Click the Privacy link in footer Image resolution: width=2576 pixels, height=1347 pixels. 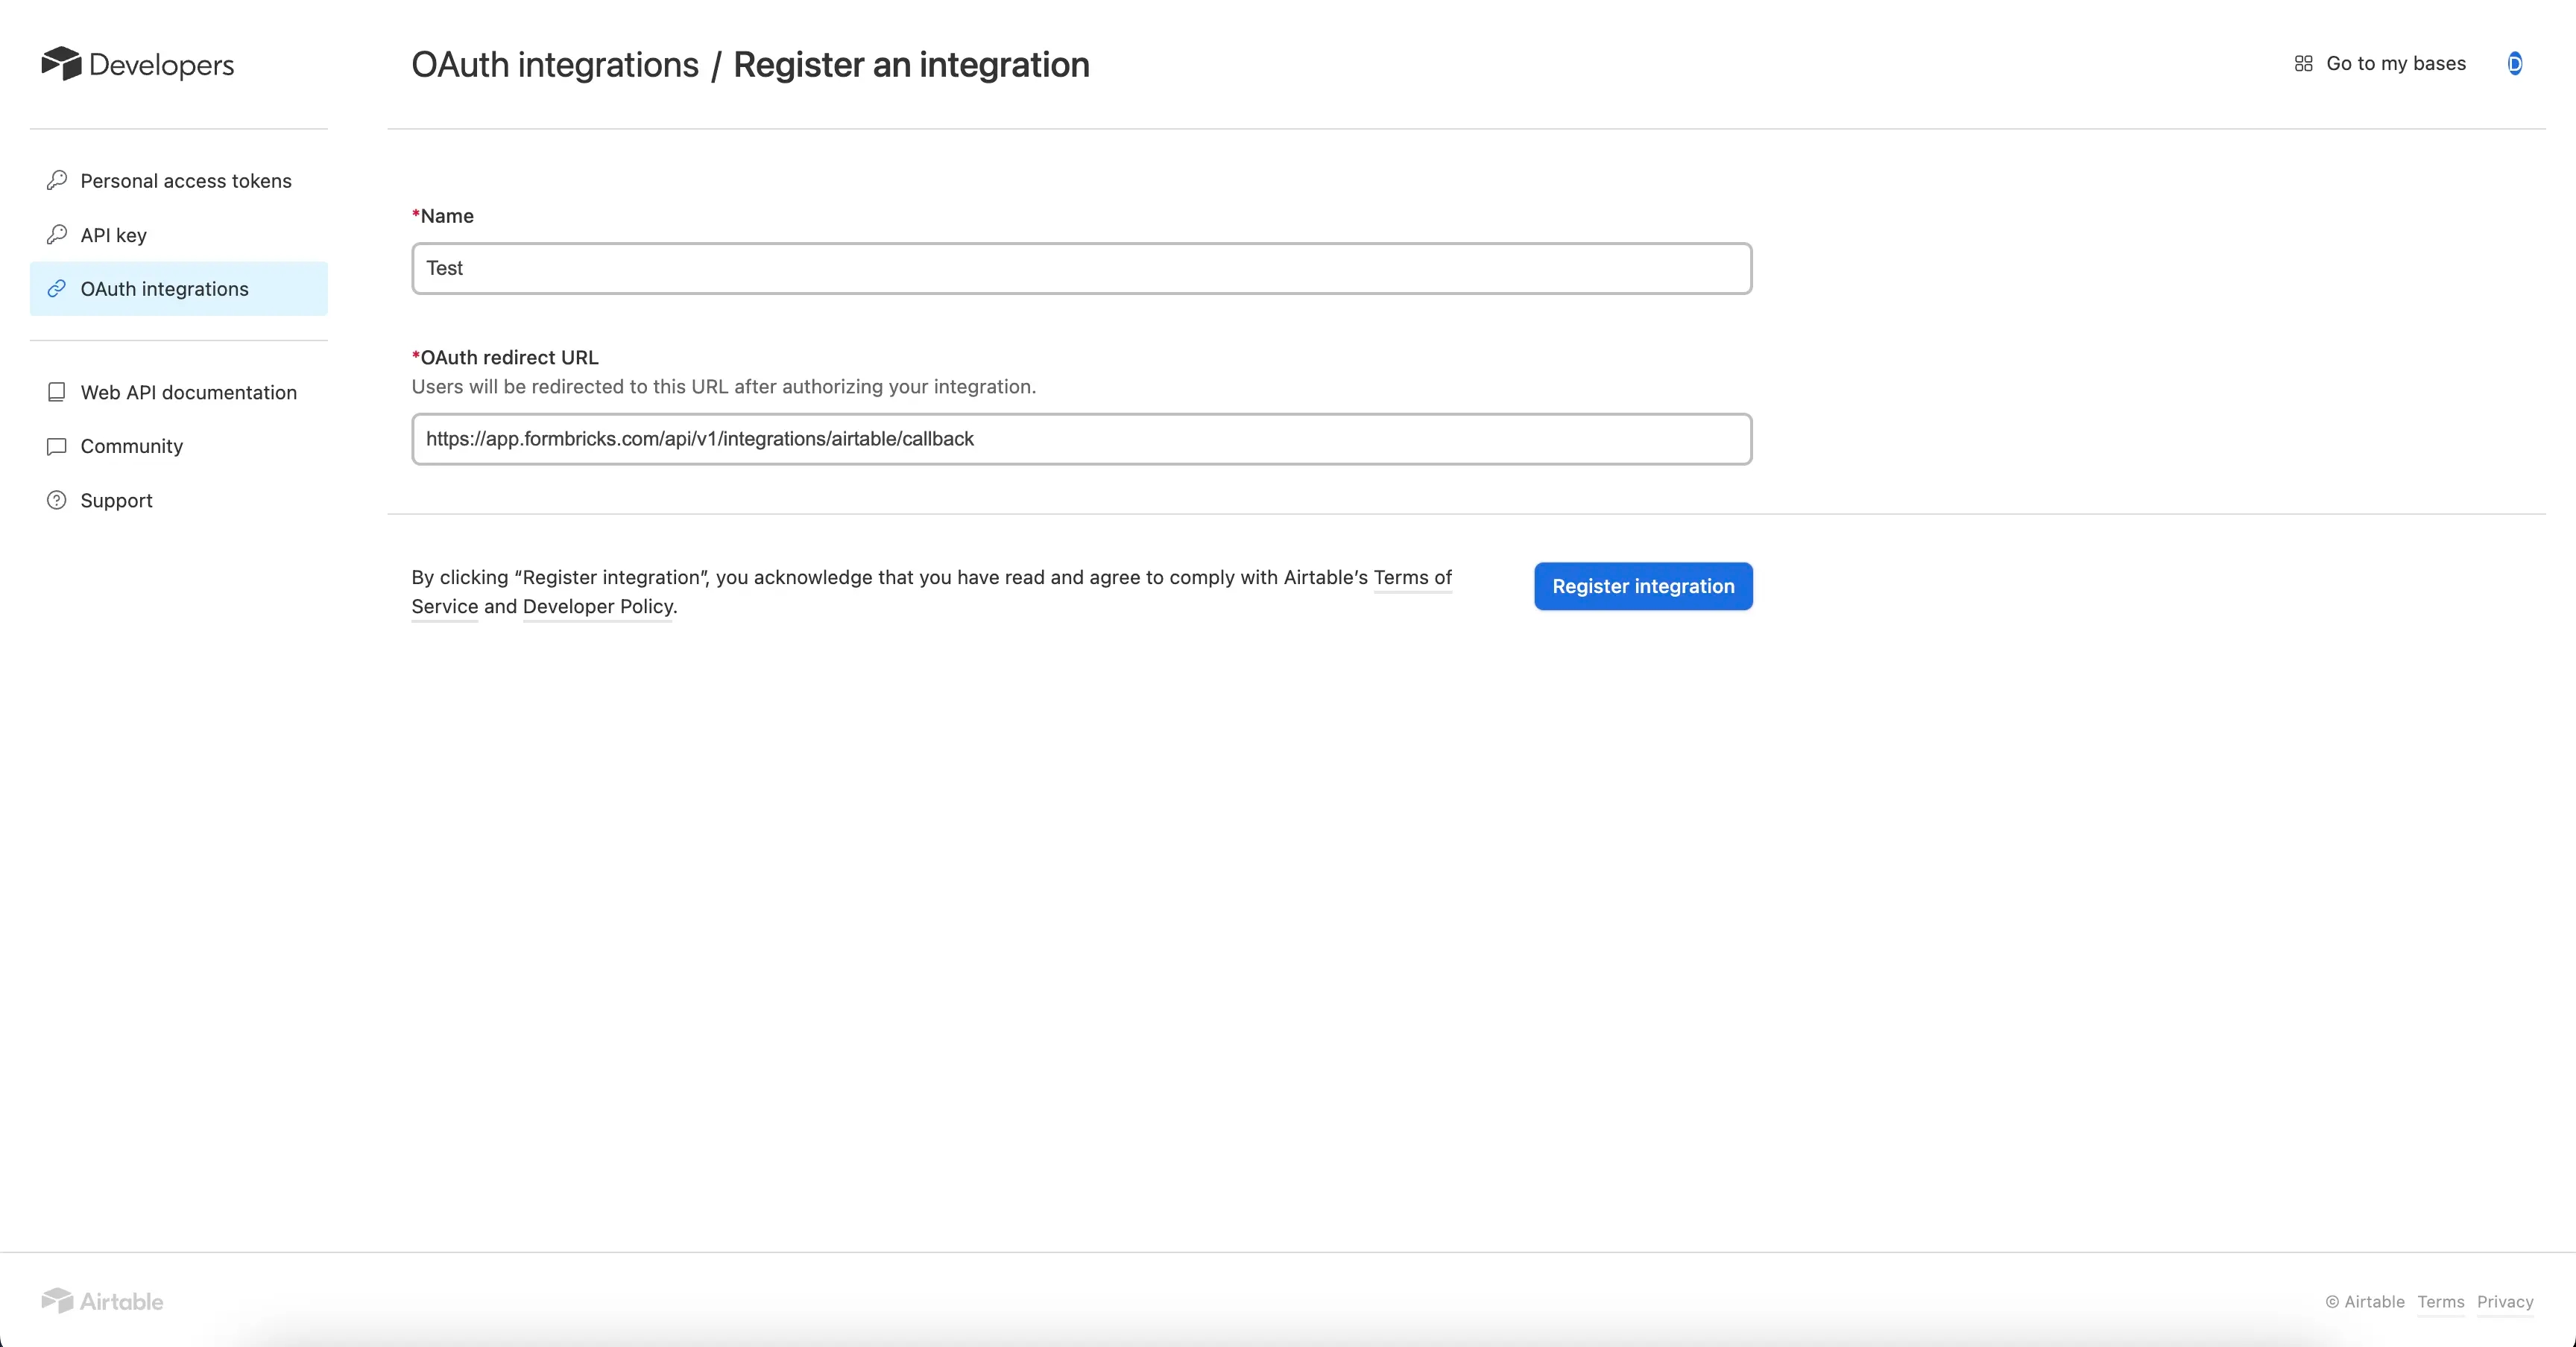point(2505,1302)
